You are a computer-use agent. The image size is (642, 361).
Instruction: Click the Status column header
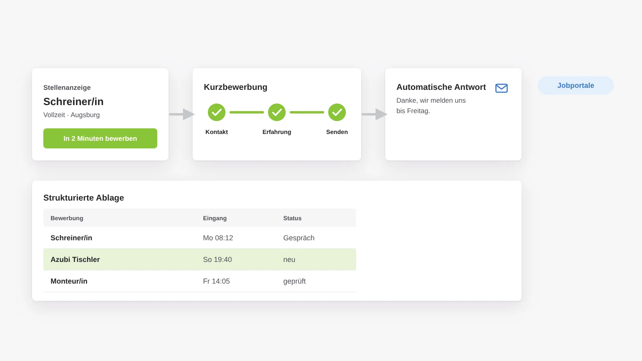(x=292, y=218)
